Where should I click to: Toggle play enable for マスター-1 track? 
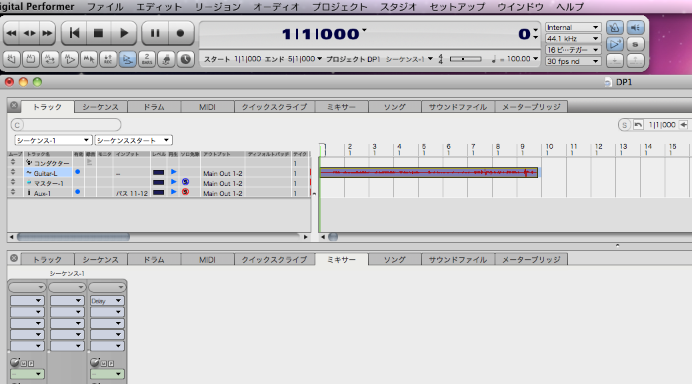tap(174, 182)
